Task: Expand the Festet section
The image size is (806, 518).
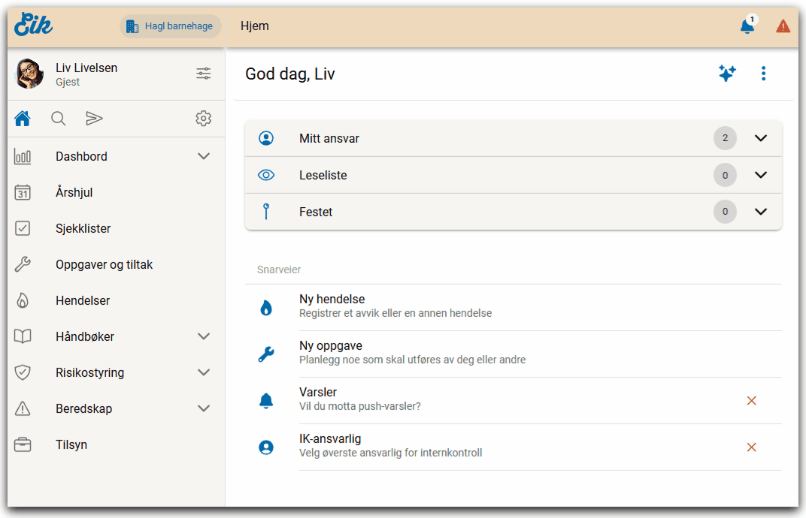Action: (x=760, y=212)
